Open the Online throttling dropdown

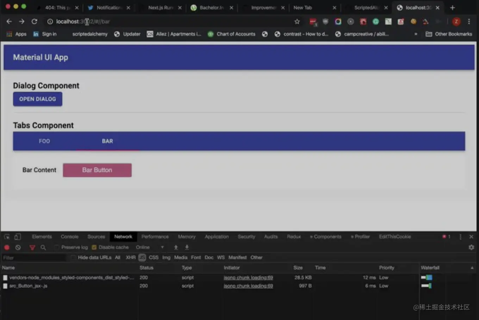(x=150, y=247)
